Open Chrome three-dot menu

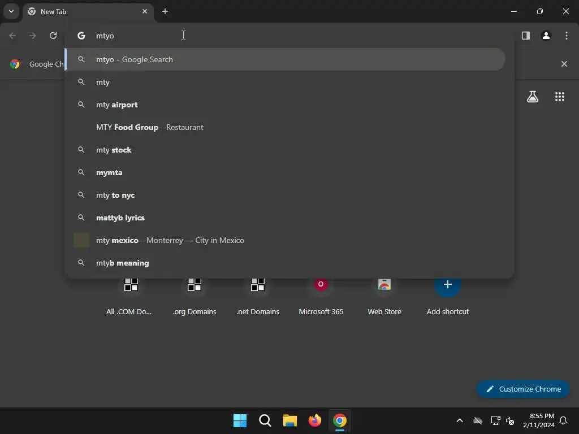point(567,36)
